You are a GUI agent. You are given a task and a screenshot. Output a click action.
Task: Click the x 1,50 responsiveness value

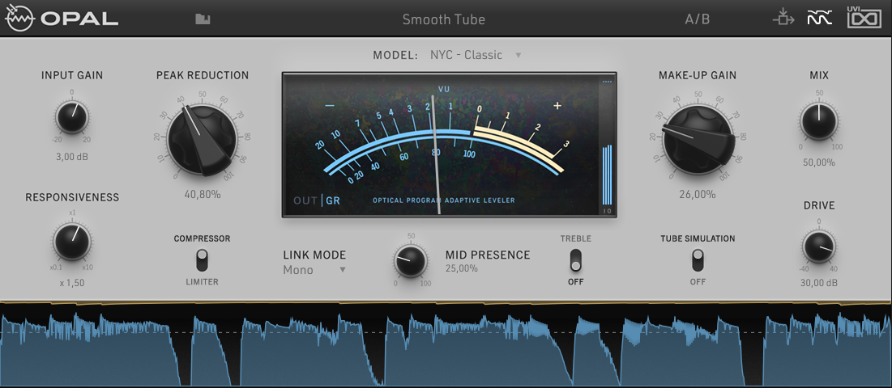tap(71, 282)
